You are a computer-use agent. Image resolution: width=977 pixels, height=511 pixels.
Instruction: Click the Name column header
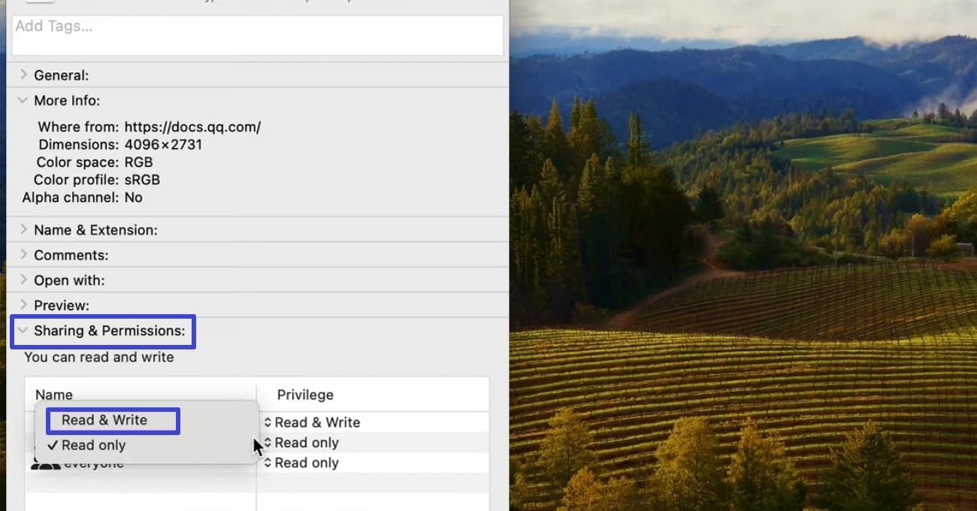pyautogui.click(x=53, y=395)
